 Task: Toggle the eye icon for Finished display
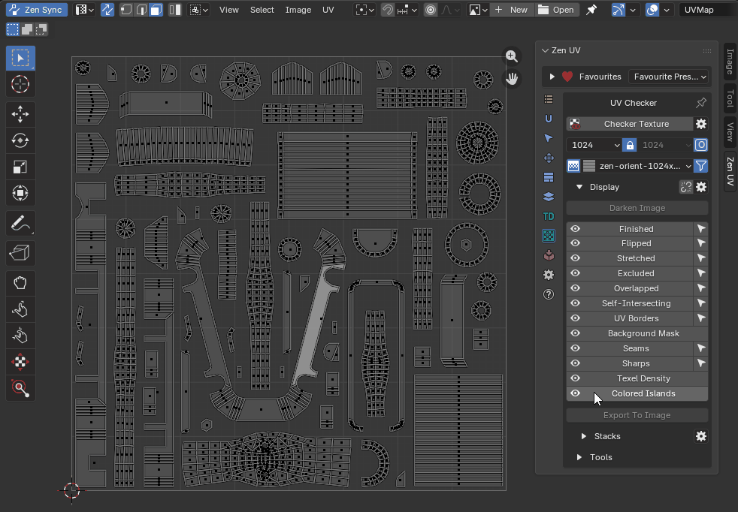[x=575, y=229]
